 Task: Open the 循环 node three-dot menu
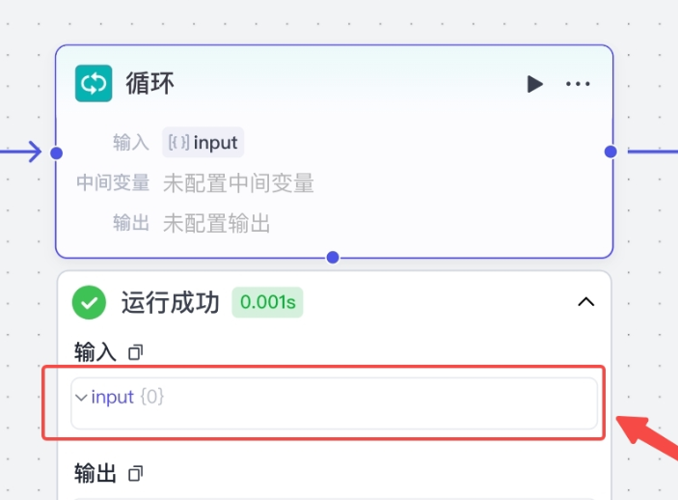(x=578, y=84)
